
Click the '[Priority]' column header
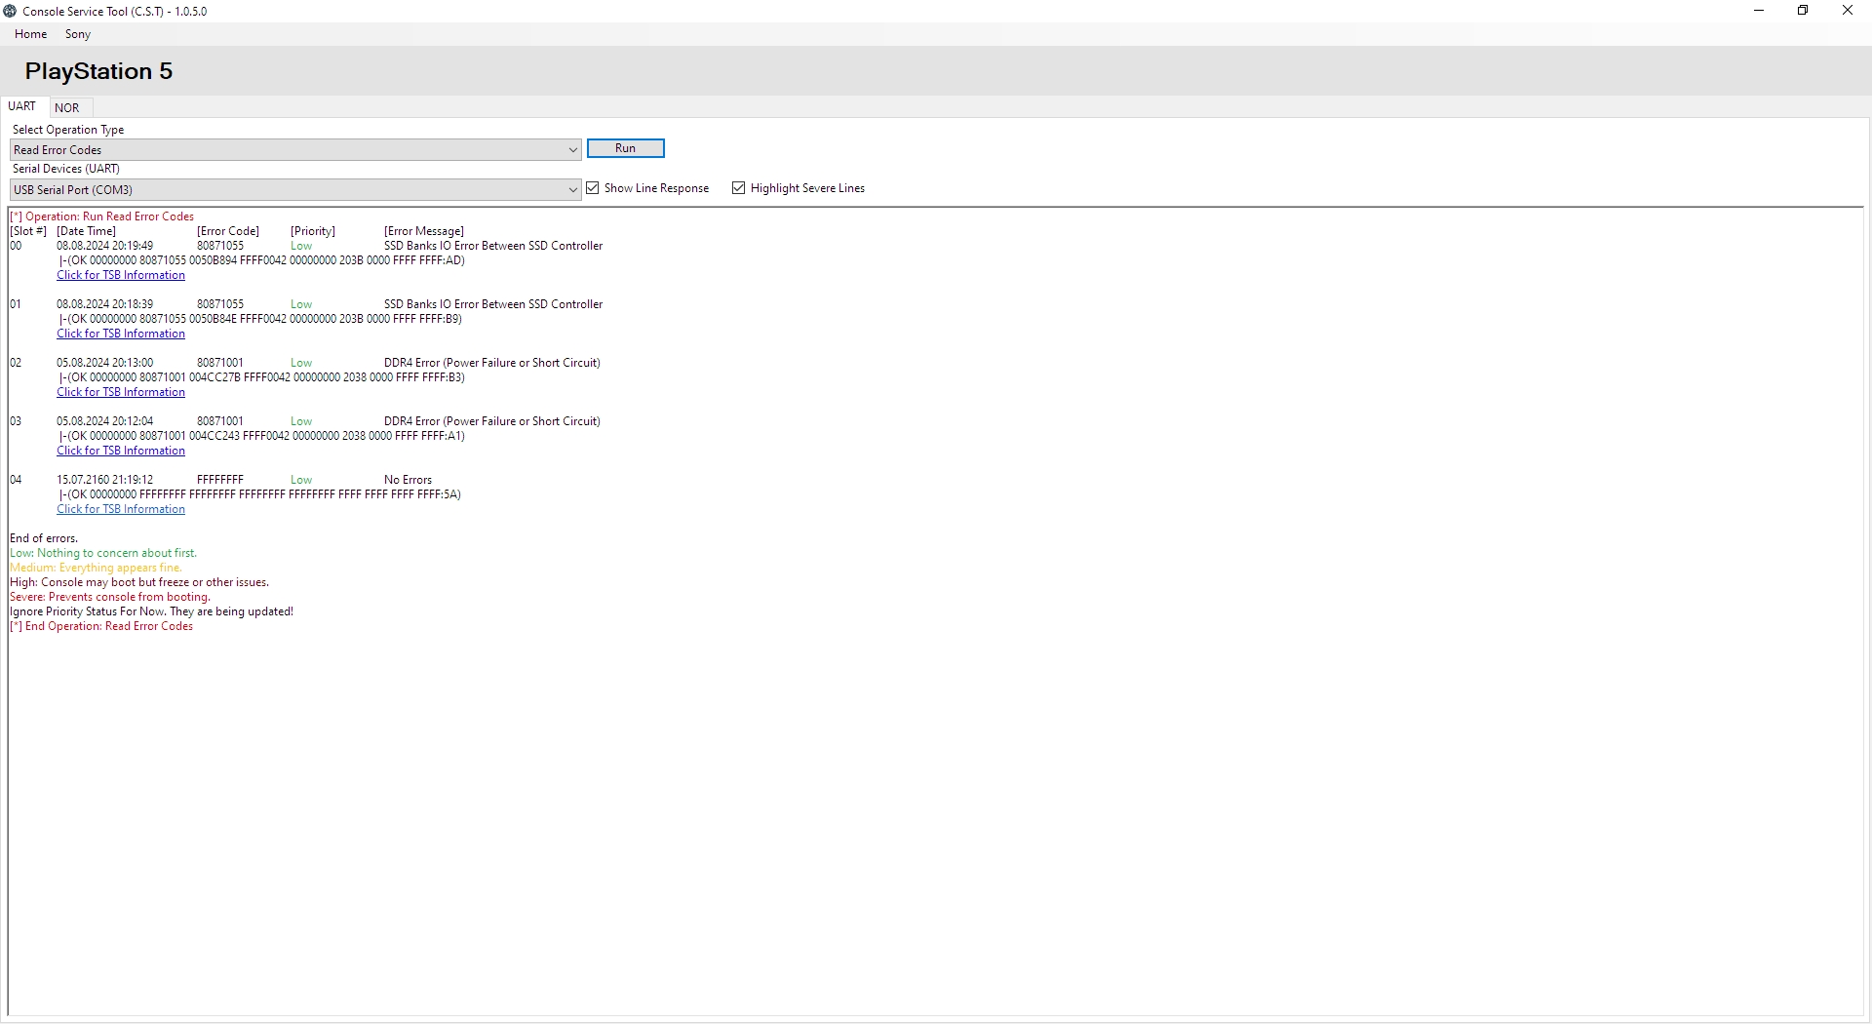(x=313, y=231)
